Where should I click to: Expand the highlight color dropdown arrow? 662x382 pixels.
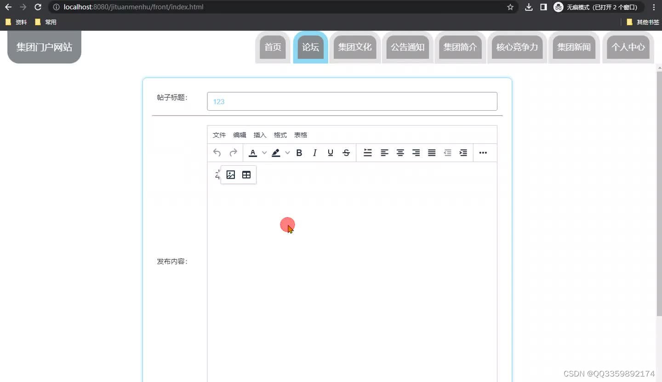pyautogui.click(x=287, y=153)
